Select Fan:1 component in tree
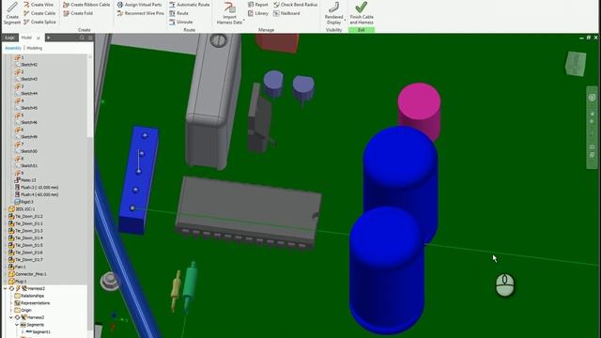The height and width of the screenshot is (338, 601). [x=21, y=267]
